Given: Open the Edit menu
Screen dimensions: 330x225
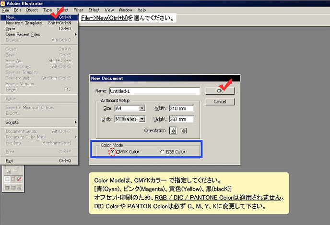Looking at the screenshot, I should coord(17,10).
